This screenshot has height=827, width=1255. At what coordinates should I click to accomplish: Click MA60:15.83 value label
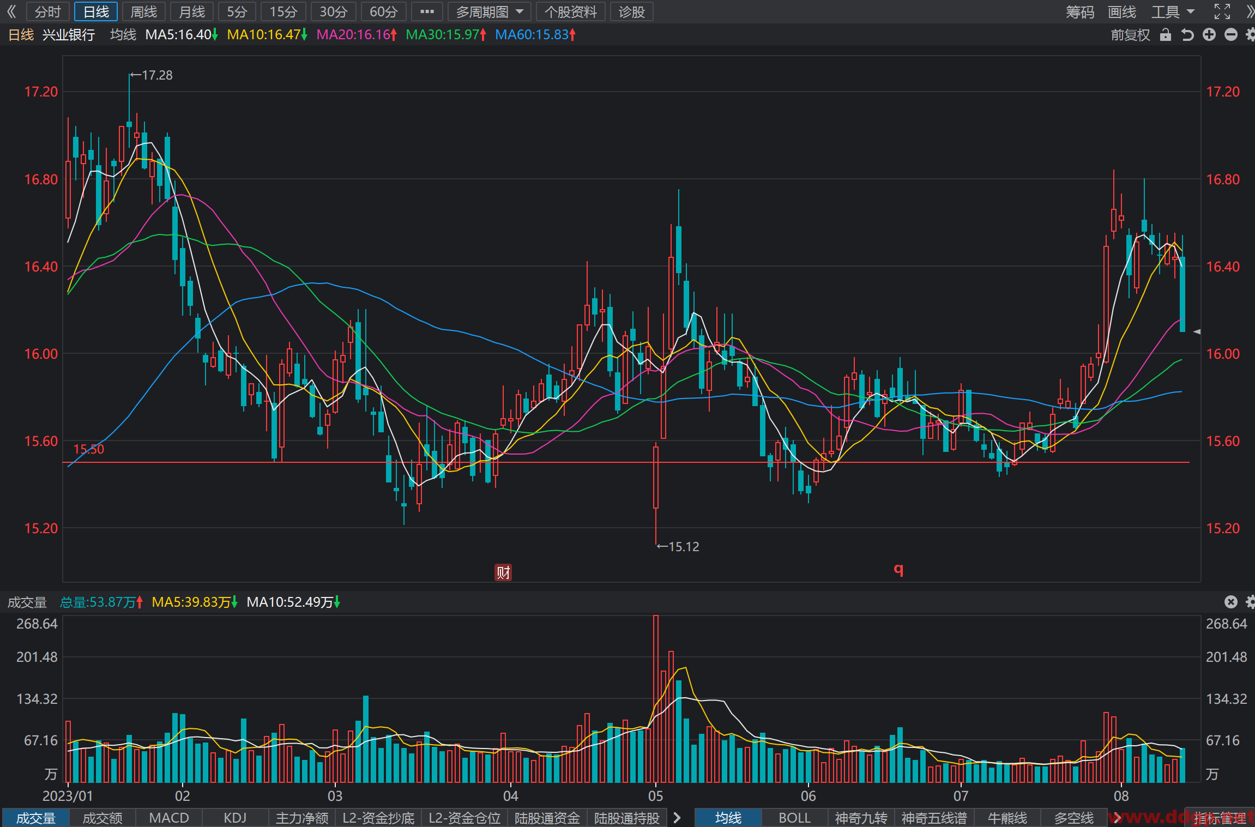point(535,35)
